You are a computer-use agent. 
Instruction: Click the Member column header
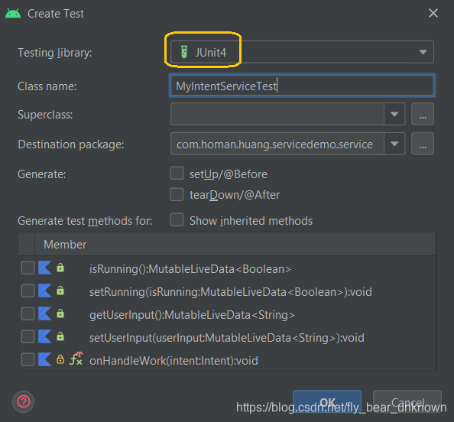pos(235,245)
